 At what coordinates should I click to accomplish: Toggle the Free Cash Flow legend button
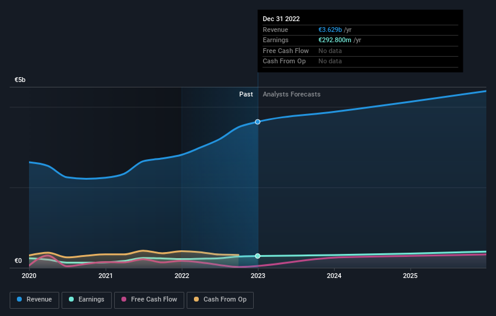tap(149, 300)
